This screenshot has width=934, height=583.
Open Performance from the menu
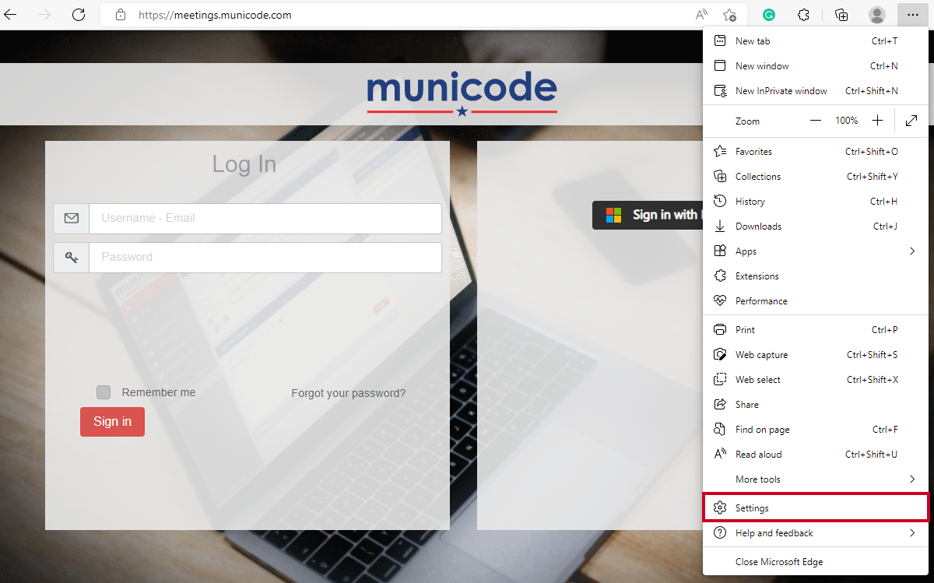coord(815,301)
